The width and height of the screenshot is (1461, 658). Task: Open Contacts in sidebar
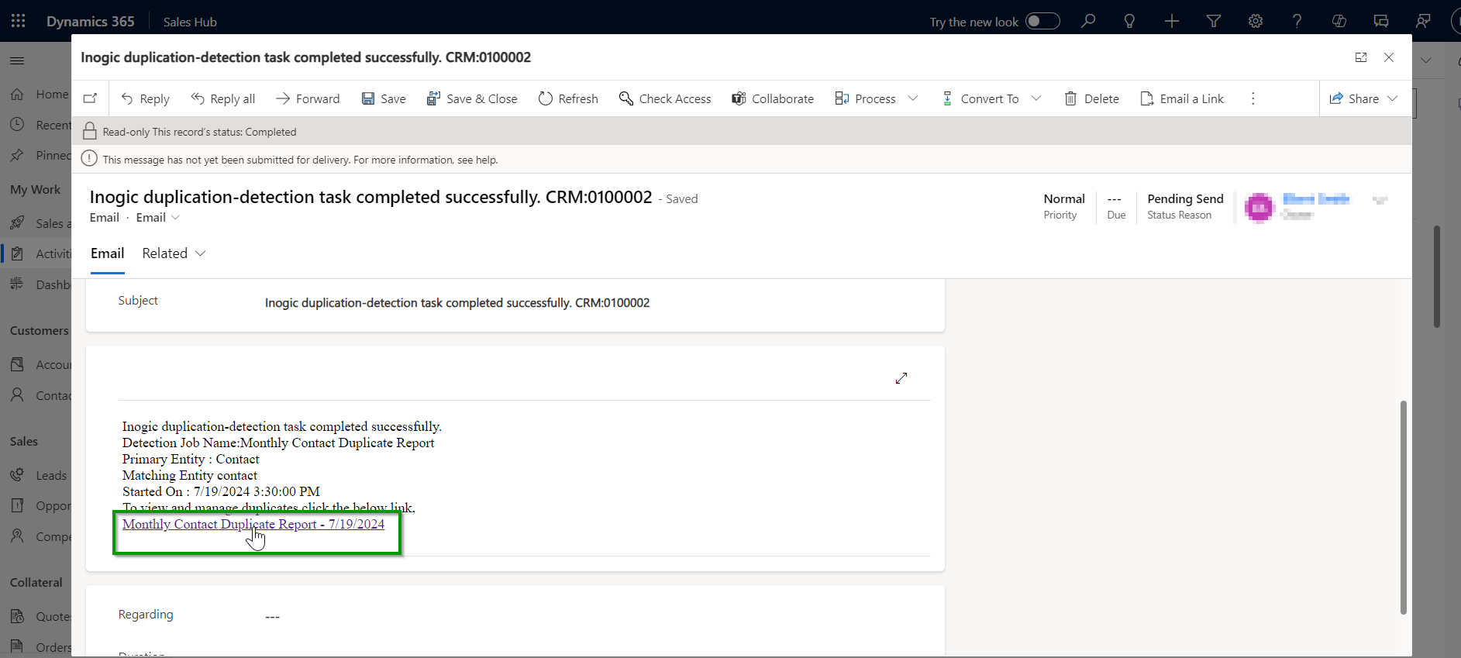tap(39, 395)
